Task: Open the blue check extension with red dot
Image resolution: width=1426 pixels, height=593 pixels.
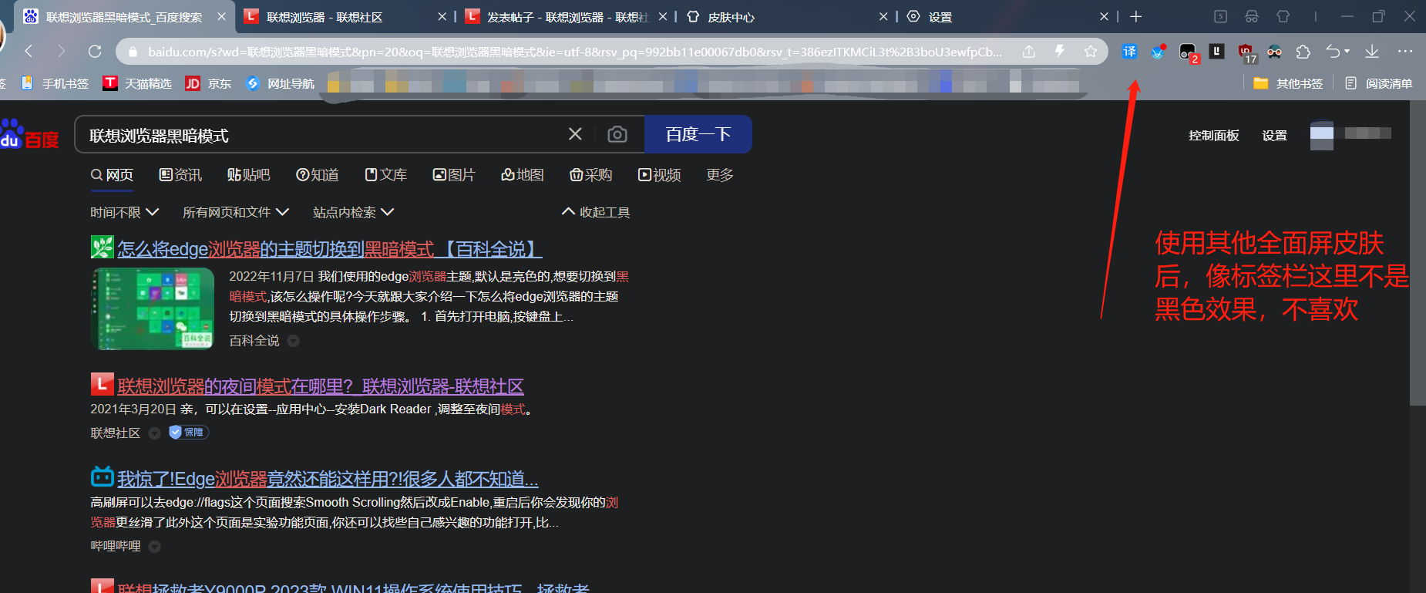Action: pos(1158,52)
